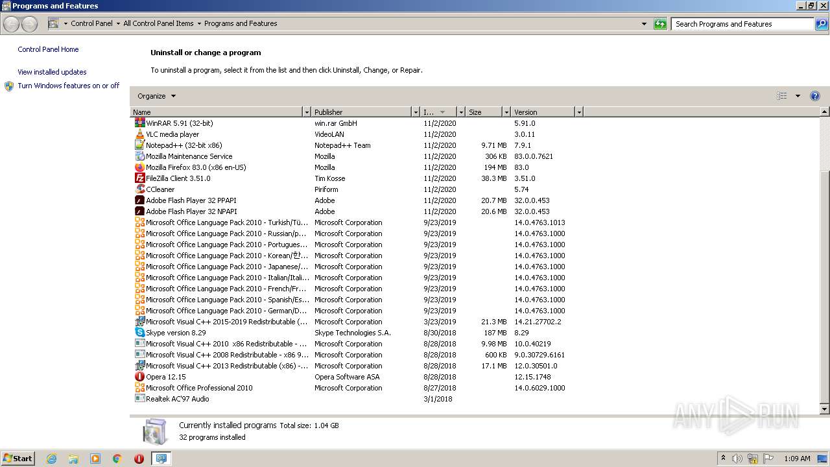Screen dimensions: 830x467
Task: Click the Adobe Flash Player 32 PPAPI icon
Action: (x=139, y=200)
